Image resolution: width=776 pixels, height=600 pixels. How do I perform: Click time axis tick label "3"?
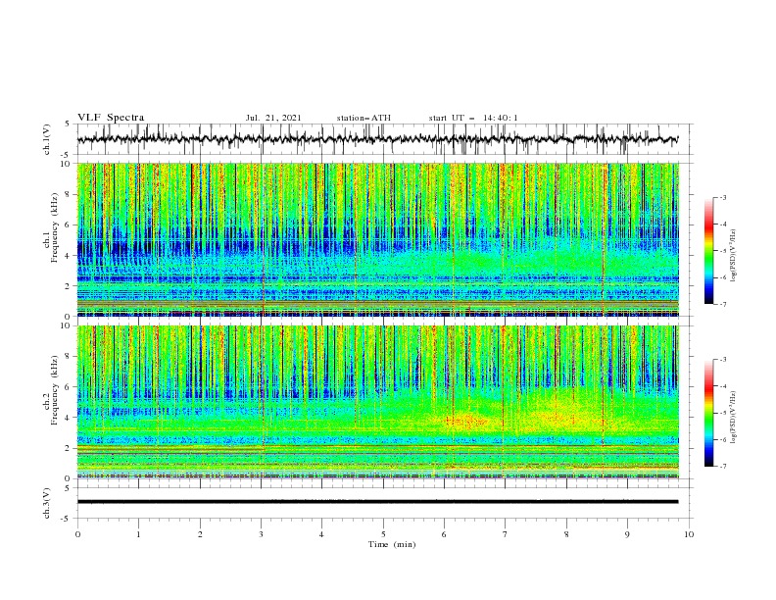pos(261,534)
